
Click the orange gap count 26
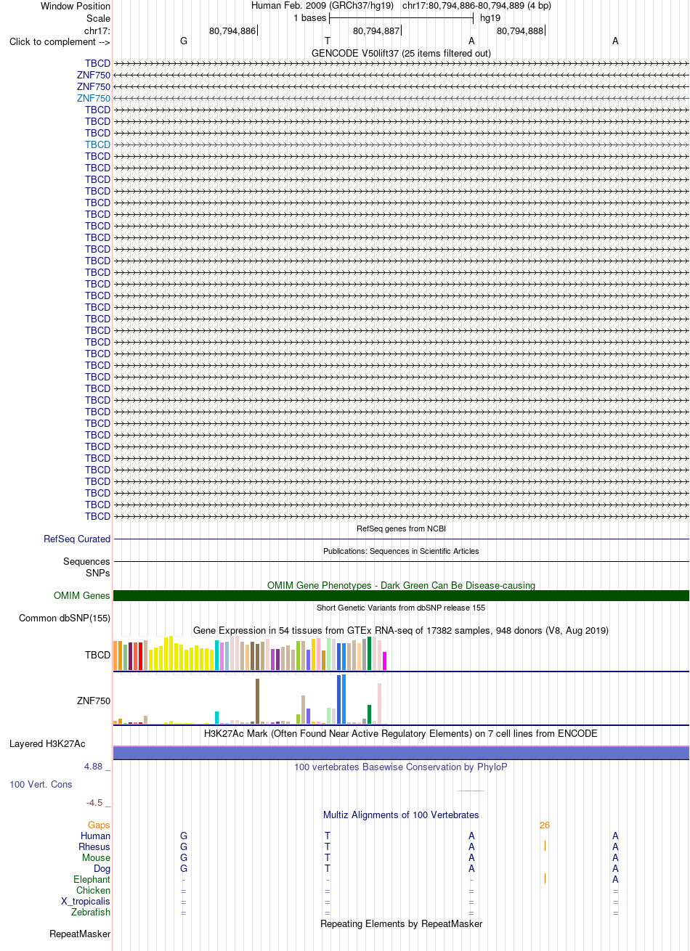pyautogui.click(x=545, y=825)
